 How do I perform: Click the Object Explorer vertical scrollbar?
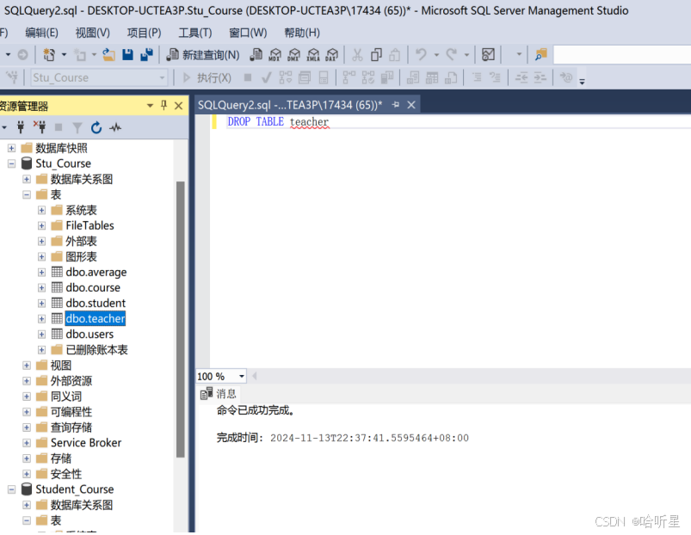coord(180,319)
